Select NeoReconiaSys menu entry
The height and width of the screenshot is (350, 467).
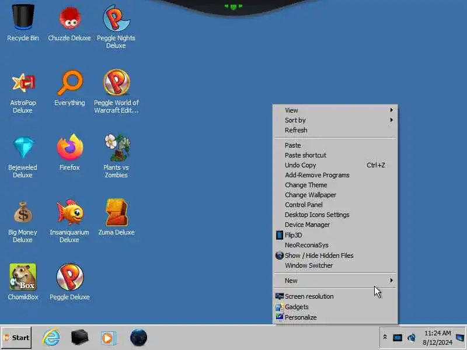335,245
